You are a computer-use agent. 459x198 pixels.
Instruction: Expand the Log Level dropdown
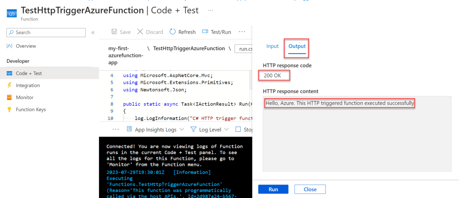click(226, 129)
